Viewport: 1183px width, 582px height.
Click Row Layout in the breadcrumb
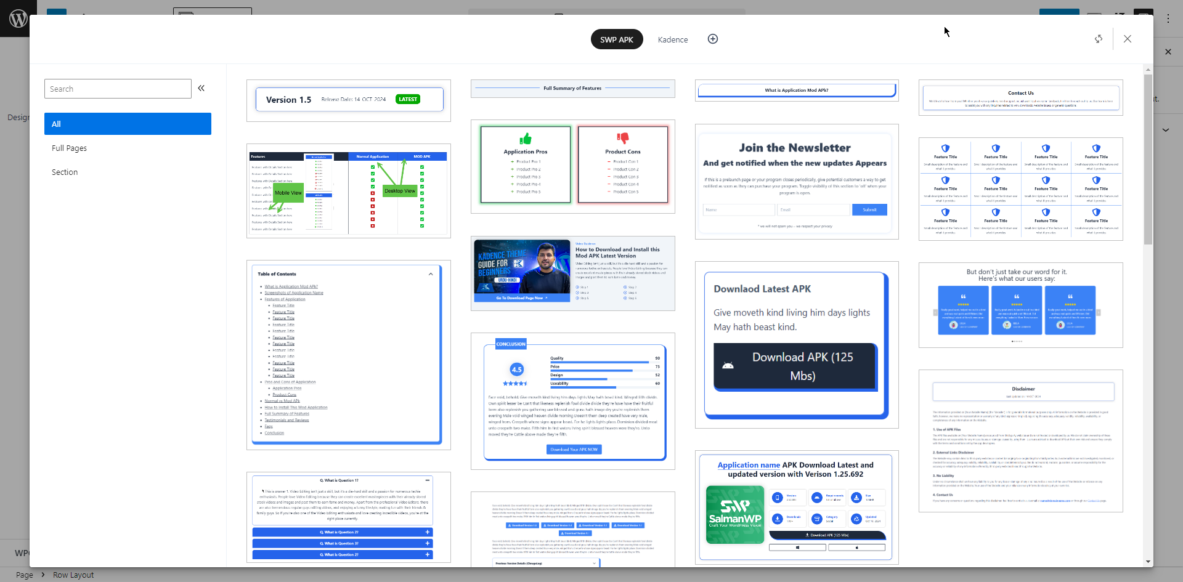tap(73, 575)
